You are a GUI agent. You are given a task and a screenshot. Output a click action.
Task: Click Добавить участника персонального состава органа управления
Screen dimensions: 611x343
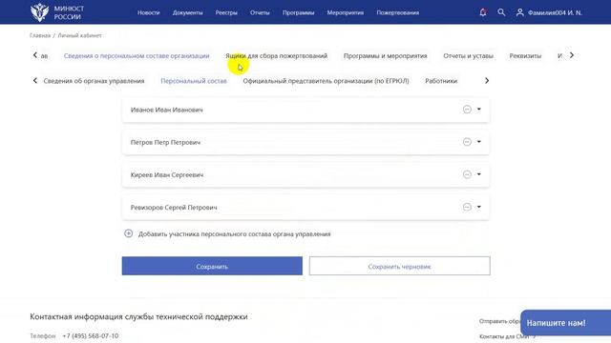[x=234, y=234]
